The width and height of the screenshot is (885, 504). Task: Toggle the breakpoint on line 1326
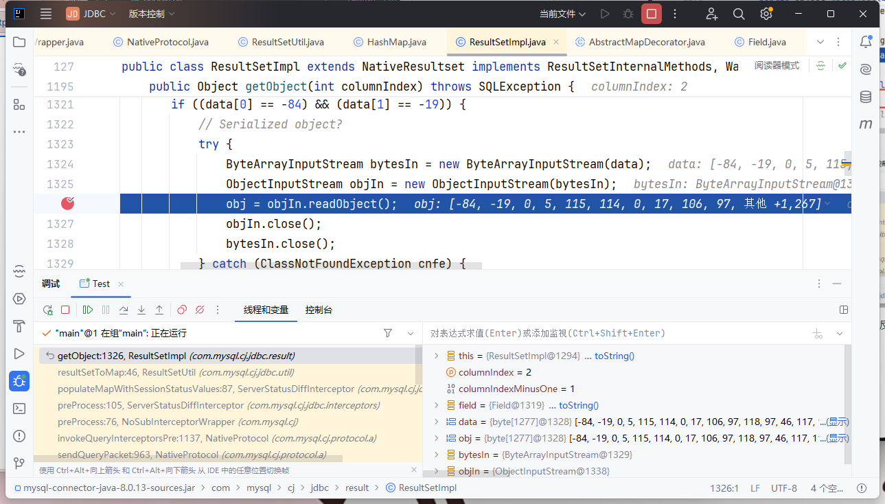(x=67, y=203)
